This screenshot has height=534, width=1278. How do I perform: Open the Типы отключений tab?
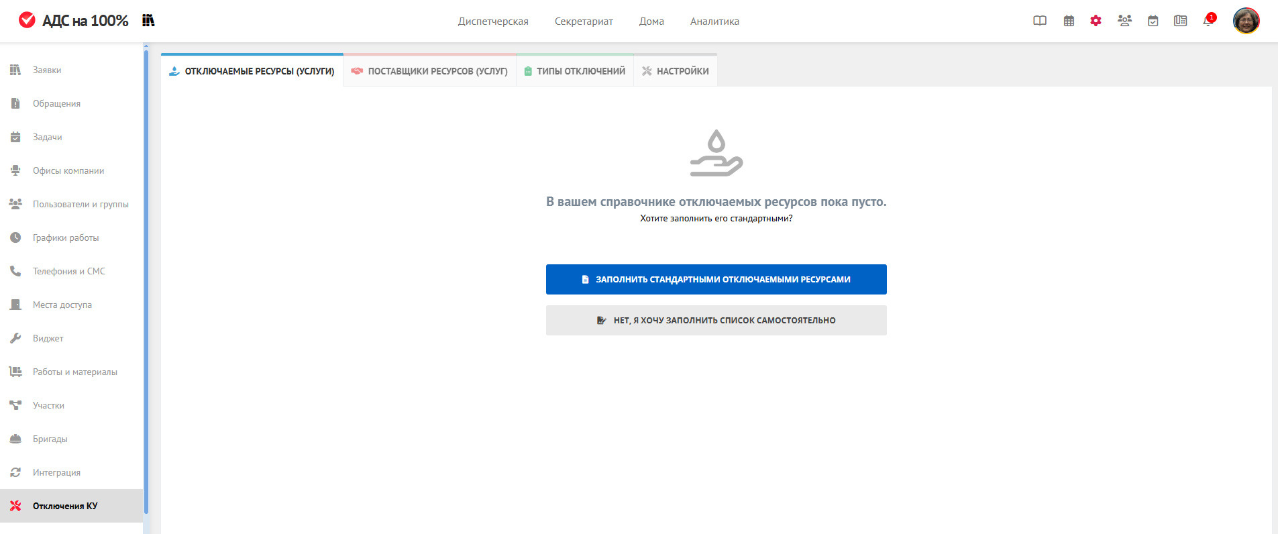click(x=575, y=71)
